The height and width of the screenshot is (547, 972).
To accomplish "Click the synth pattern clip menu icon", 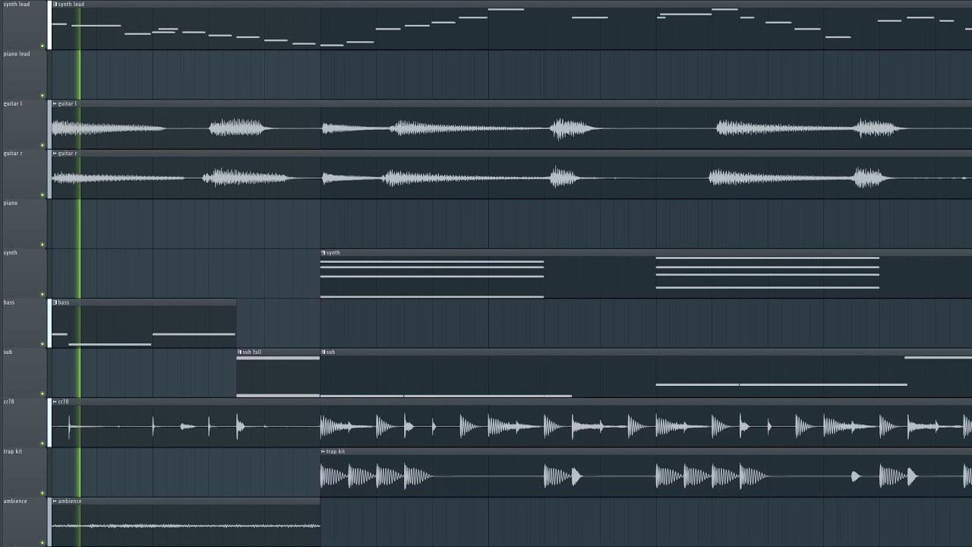I will coord(323,253).
